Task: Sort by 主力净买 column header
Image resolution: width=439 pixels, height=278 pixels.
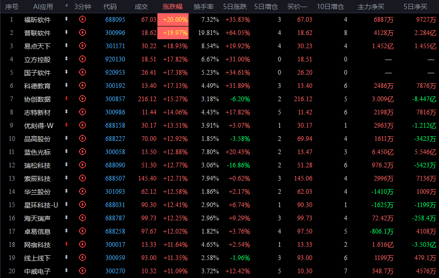Action: [371, 7]
